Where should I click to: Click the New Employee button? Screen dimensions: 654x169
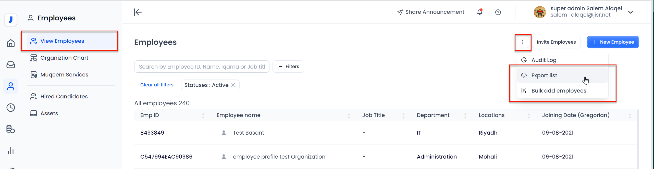[x=613, y=42]
